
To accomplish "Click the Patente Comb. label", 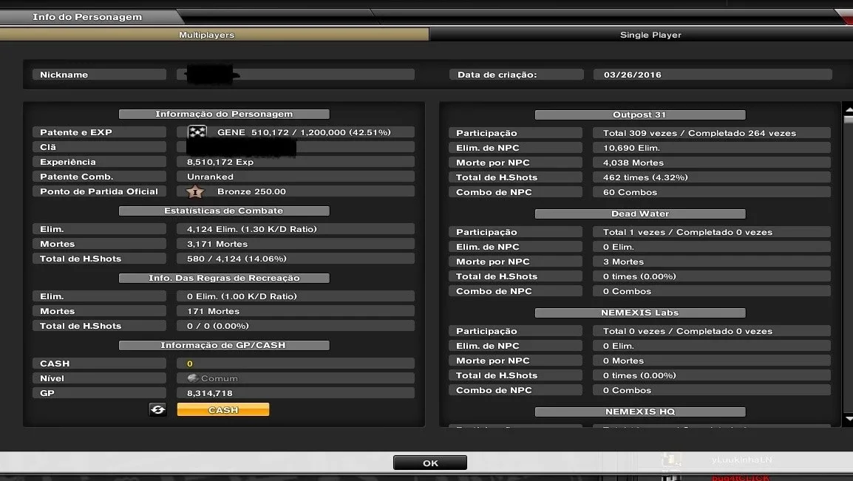I will point(99,177).
